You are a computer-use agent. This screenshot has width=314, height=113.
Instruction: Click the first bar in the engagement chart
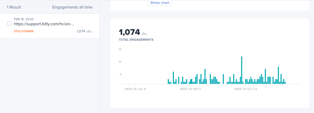tap(168, 81)
